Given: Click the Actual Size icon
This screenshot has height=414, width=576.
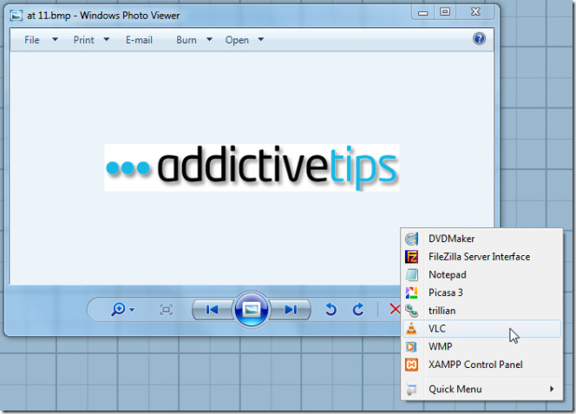Looking at the screenshot, I should coord(166,310).
